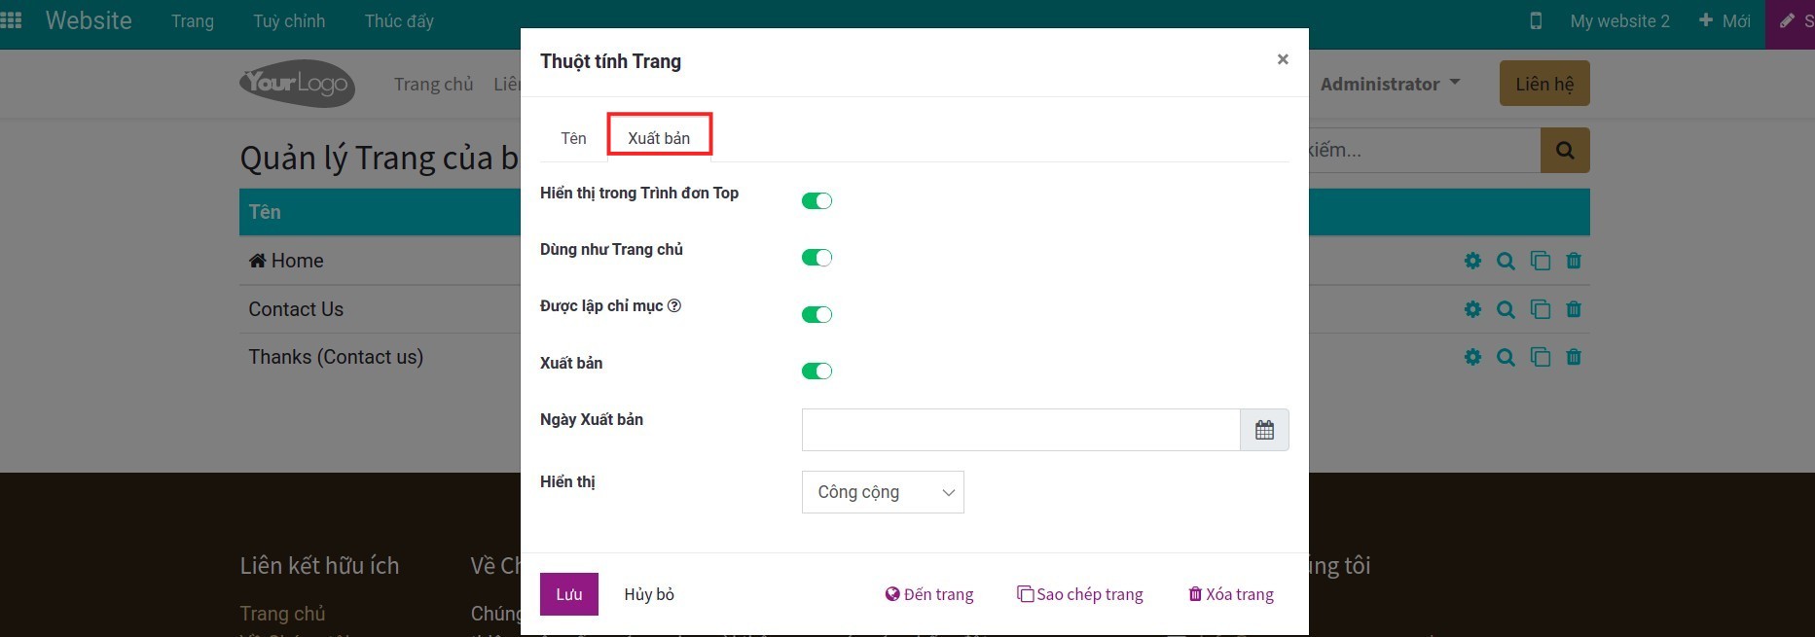Select the Xuất bản tab
Screen dimensions: 1815x637
click(659, 138)
